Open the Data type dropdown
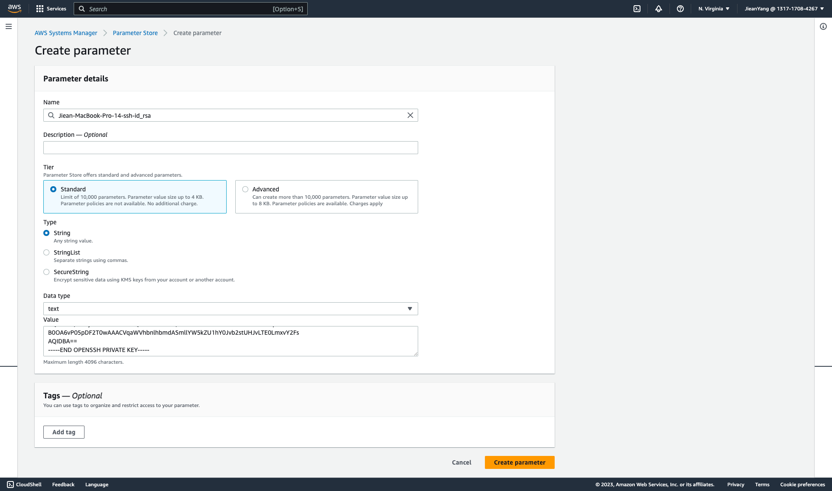The width and height of the screenshot is (832, 491). pyautogui.click(x=231, y=309)
